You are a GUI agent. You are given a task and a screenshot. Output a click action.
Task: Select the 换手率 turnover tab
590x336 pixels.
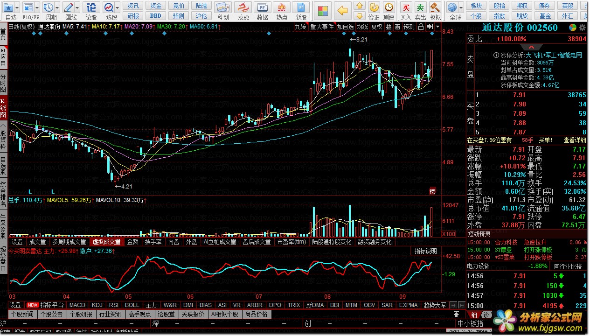coord(153,242)
